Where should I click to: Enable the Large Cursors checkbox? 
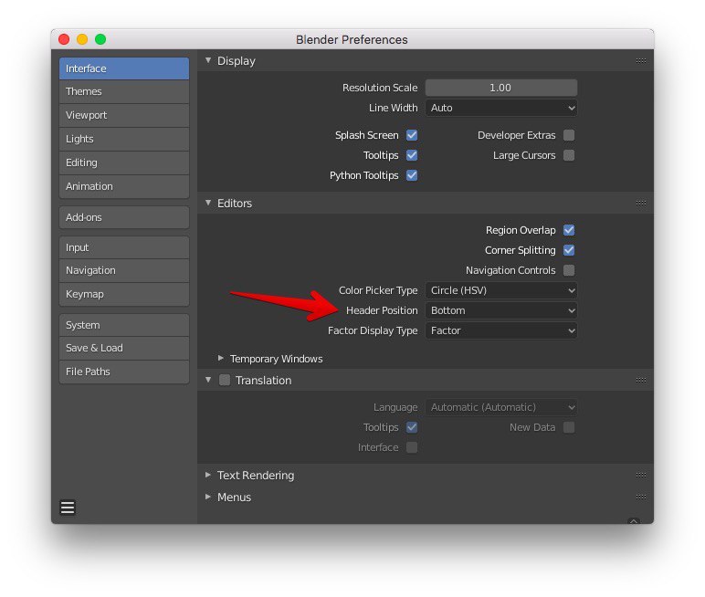pyautogui.click(x=569, y=155)
